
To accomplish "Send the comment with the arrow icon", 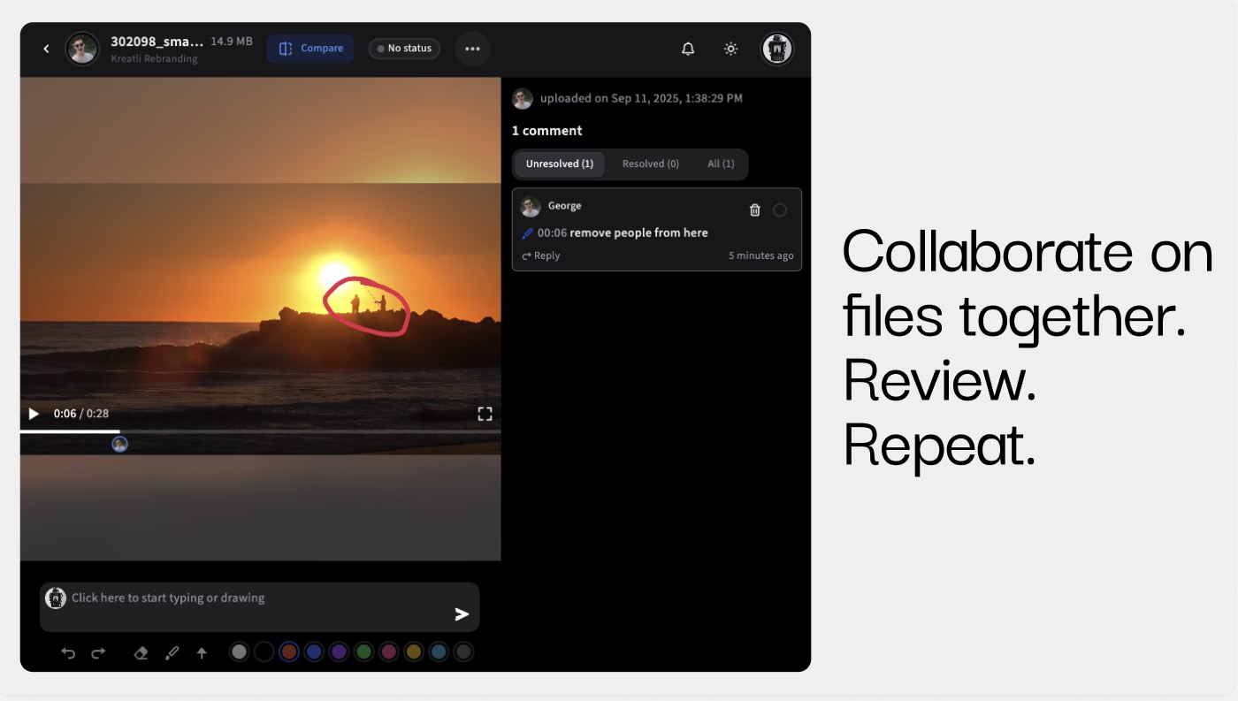I will tap(462, 613).
